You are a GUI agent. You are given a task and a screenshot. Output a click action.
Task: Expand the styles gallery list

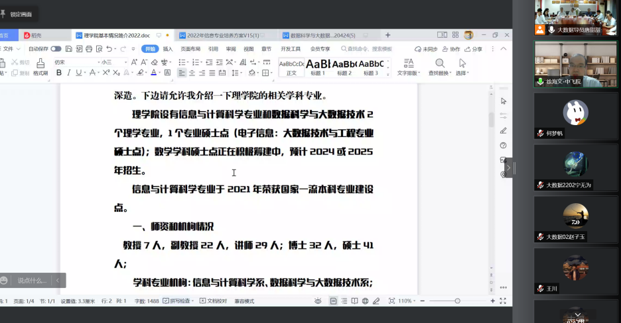coord(387,74)
